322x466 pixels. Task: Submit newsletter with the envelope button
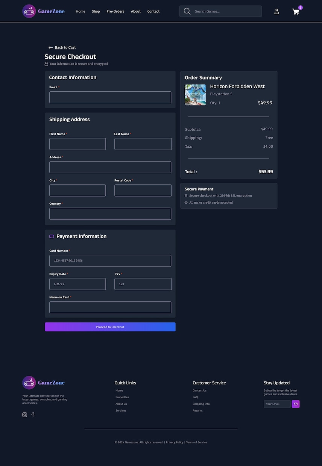296,404
